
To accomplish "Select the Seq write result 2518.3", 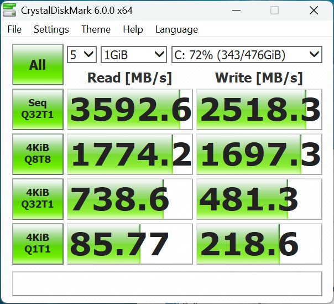I will click(x=259, y=109).
